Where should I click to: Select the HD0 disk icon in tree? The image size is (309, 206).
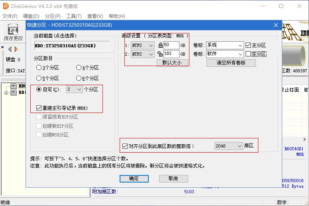point(14,86)
